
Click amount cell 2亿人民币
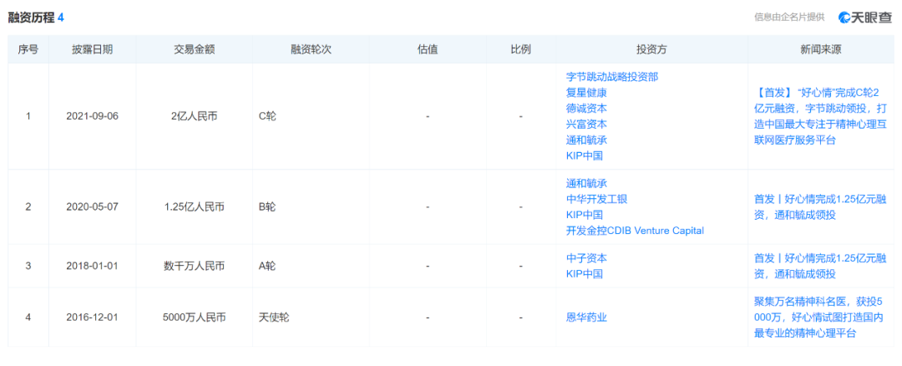click(x=195, y=116)
